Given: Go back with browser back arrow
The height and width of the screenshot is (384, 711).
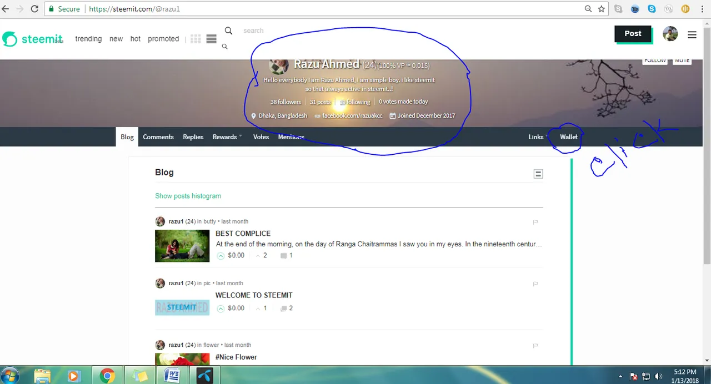Looking at the screenshot, I should pos(6,9).
